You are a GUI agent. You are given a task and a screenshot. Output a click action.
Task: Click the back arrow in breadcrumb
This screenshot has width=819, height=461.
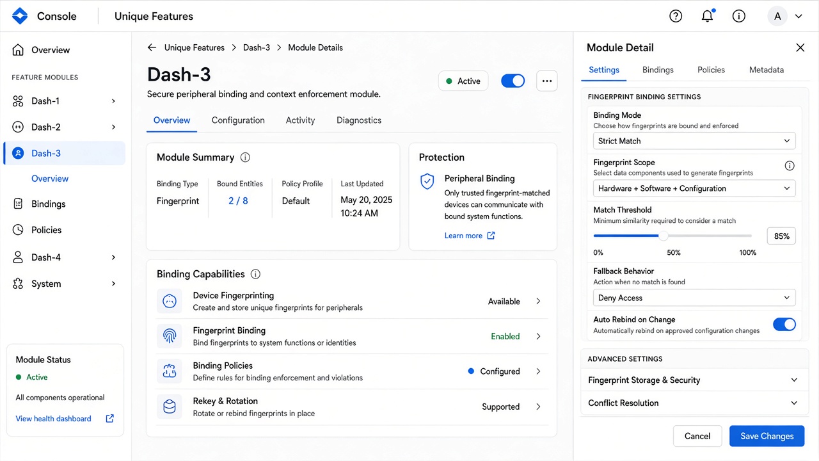[x=152, y=47]
